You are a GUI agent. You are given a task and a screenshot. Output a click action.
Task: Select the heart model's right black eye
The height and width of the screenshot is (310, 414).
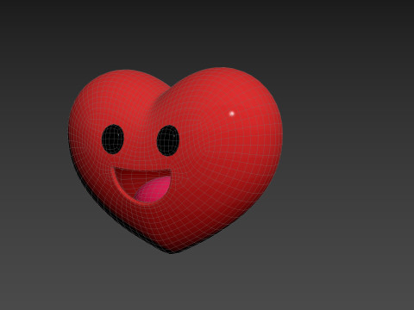(x=168, y=140)
